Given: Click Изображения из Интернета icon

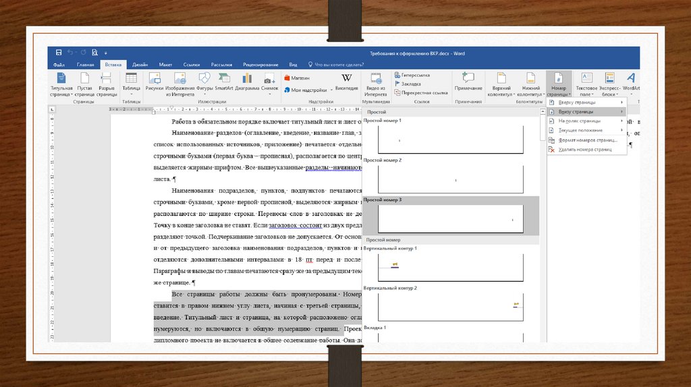Looking at the screenshot, I should coord(179,84).
